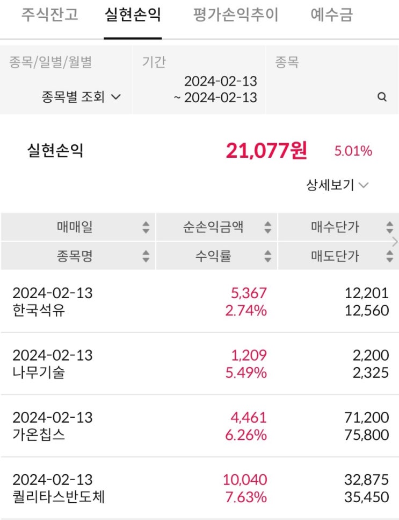Sort by 종목명 using its sort arrows
Viewport: 399px width, 520px height.
(146, 256)
